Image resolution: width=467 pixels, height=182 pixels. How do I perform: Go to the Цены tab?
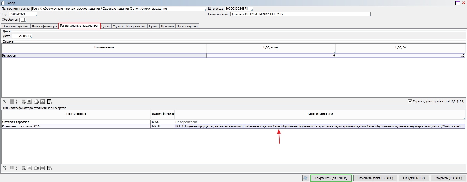[105, 26]
